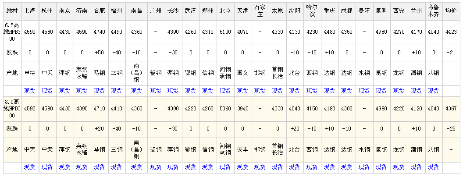Open 现货 link for 南昌 under 6.5高线
The width and height of the screenshot is (463, 177).
137,91
